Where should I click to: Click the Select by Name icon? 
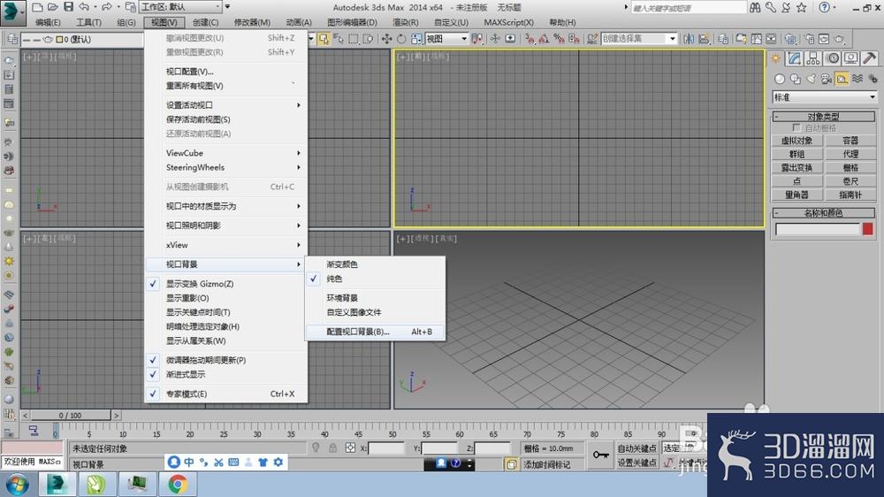(339, 39)
